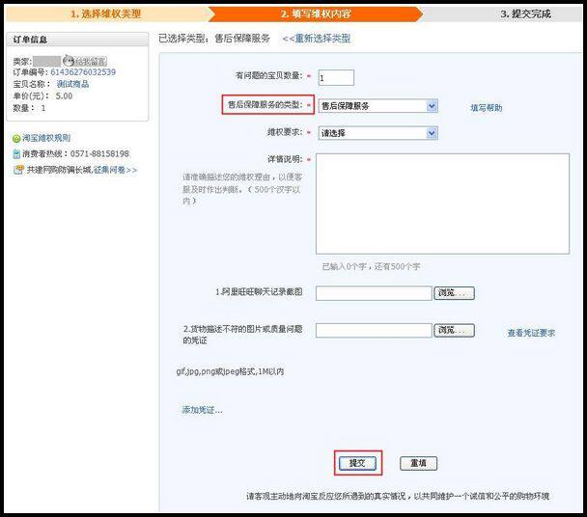Screen dimensions: 587x517
Task: Open the 填写帮助 link
Action: (x=486, y=108)
